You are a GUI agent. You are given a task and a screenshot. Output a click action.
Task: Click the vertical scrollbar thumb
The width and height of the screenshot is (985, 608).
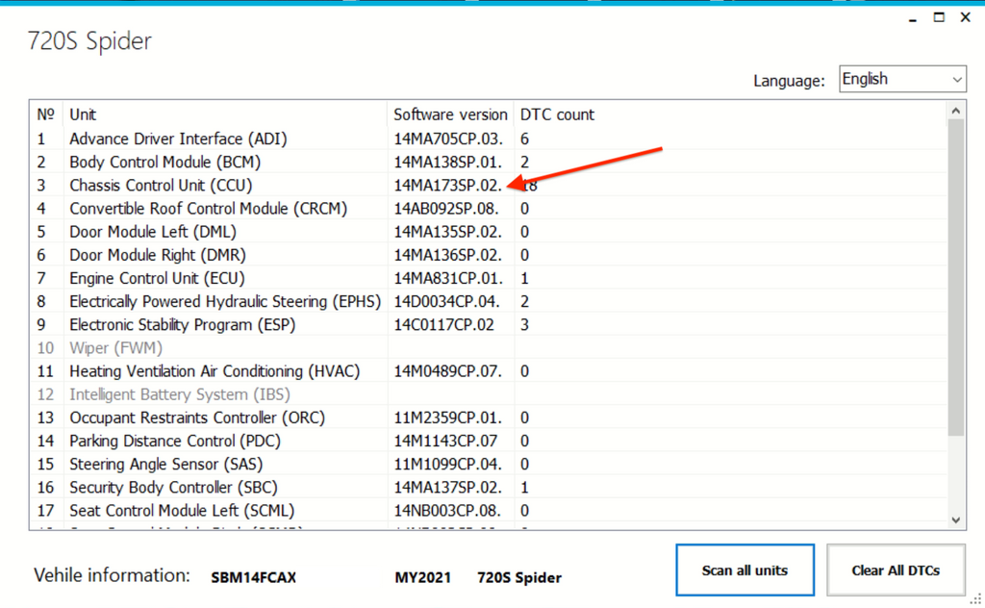(955, 279)
